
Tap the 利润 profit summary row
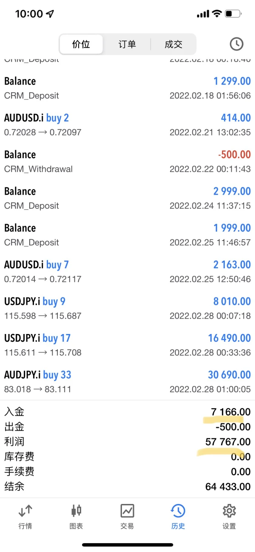[127, 442]
